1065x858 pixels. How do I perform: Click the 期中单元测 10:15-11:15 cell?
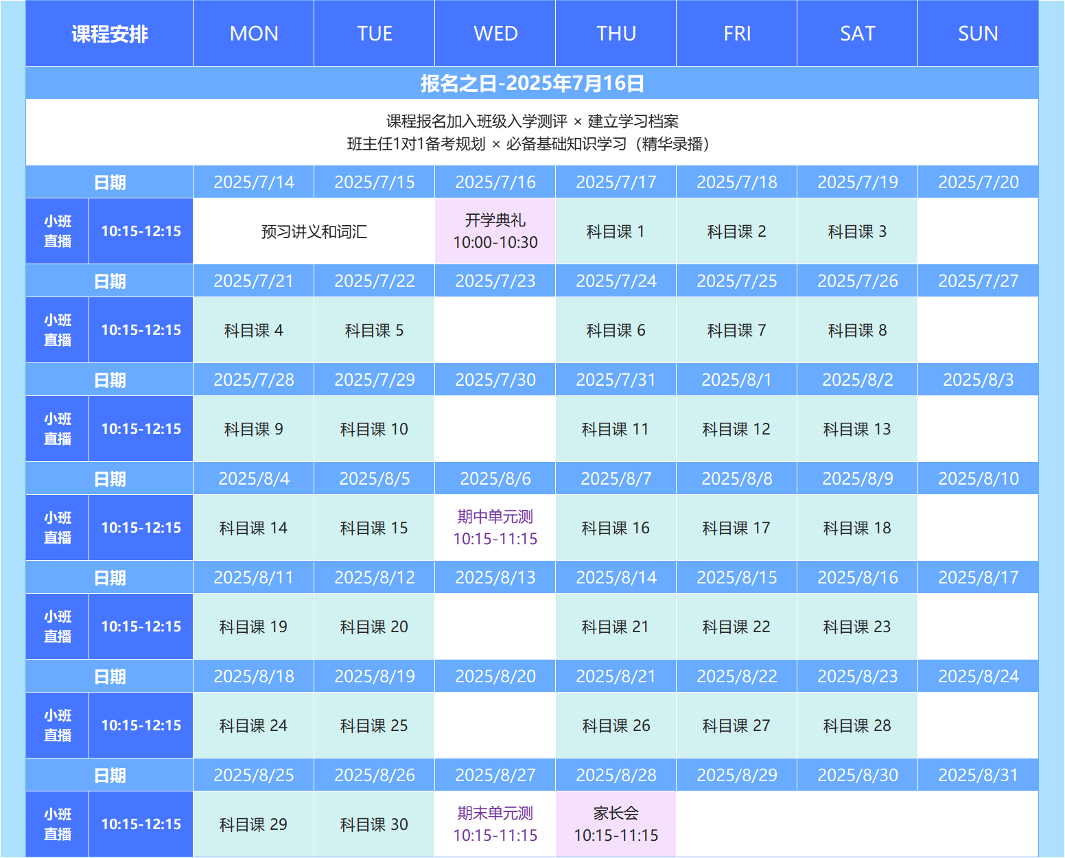pyautogui.click(x=495, y=528)
